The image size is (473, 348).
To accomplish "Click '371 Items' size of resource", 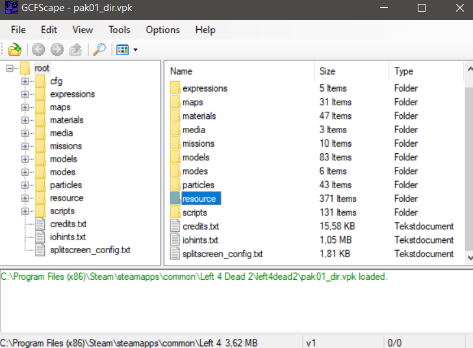I will pyautogui.click(x=338, y=199).
